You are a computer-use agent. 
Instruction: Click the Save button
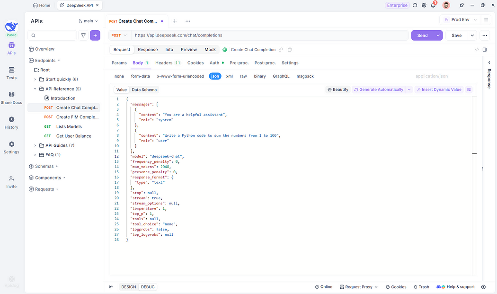tap(457, 36)
